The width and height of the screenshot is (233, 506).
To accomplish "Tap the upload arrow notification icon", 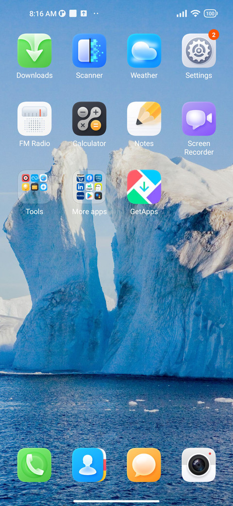I will [x=83, y=14].
